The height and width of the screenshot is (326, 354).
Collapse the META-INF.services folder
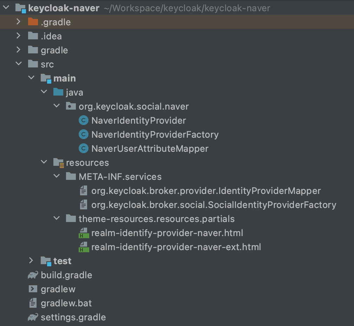point(57,176)
